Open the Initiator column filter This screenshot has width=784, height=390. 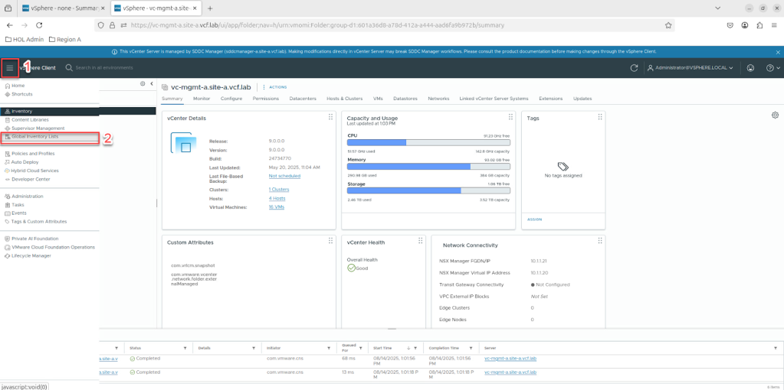[329, 348]
